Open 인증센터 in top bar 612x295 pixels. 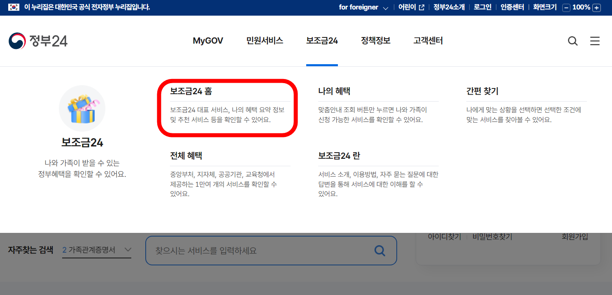pyautogui.click(x=512, y=7)
